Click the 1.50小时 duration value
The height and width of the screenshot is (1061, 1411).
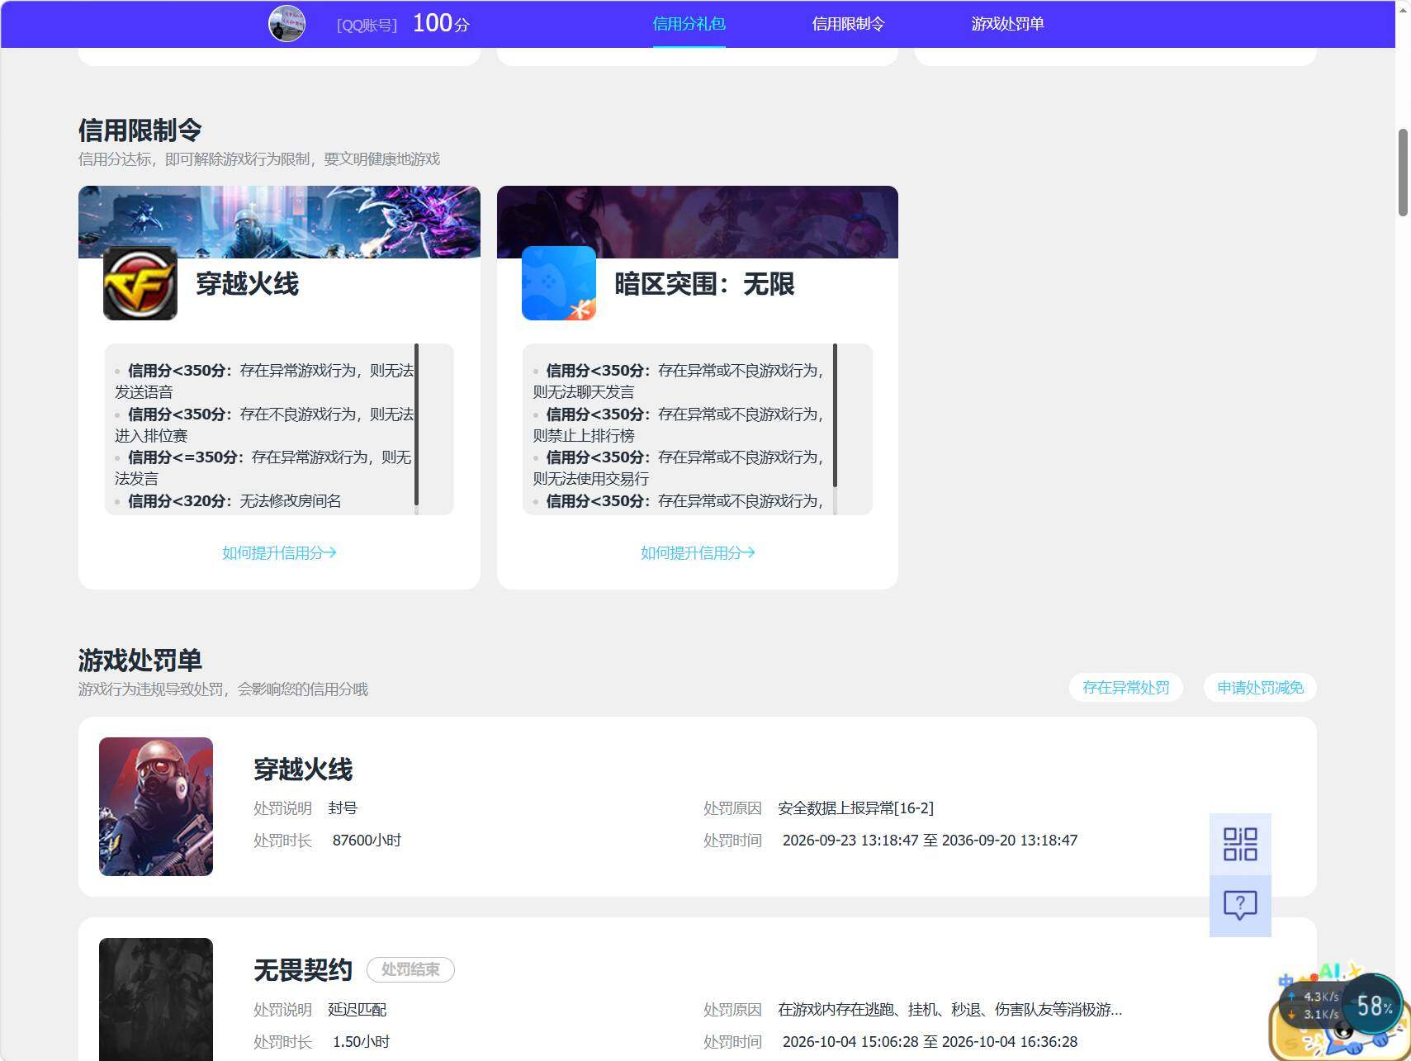pos(361,1042)
